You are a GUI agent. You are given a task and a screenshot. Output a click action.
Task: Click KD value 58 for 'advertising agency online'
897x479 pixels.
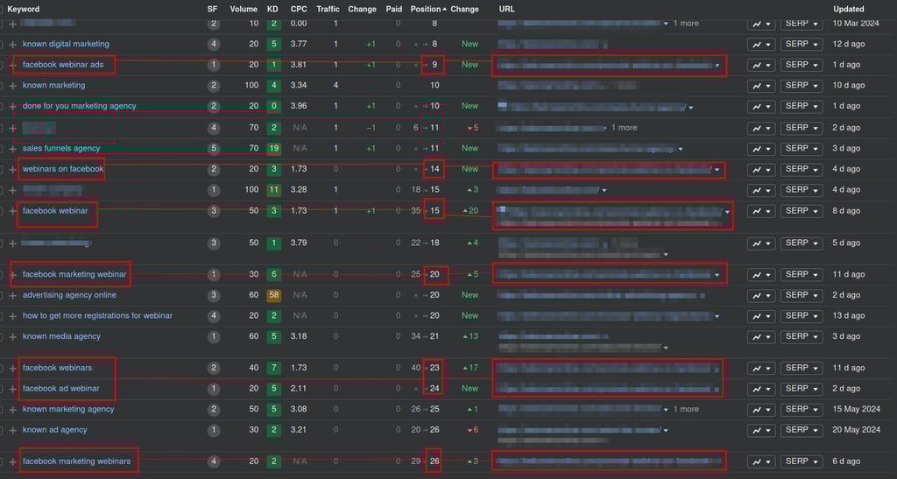point(273,295)
